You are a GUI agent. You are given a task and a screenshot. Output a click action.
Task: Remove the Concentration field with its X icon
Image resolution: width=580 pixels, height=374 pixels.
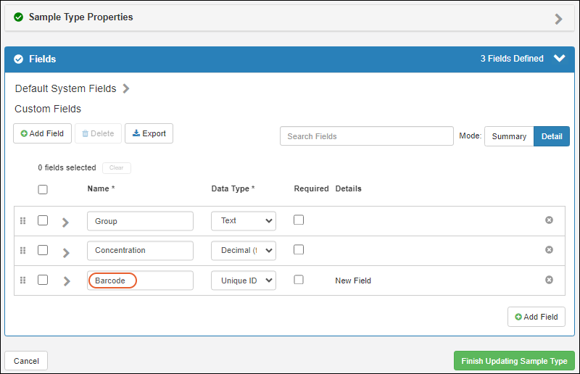[x=549, y=250]
